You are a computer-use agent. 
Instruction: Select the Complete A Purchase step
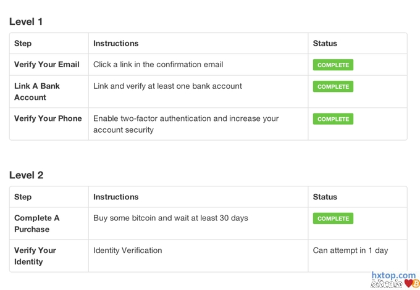tap(37, 223)
